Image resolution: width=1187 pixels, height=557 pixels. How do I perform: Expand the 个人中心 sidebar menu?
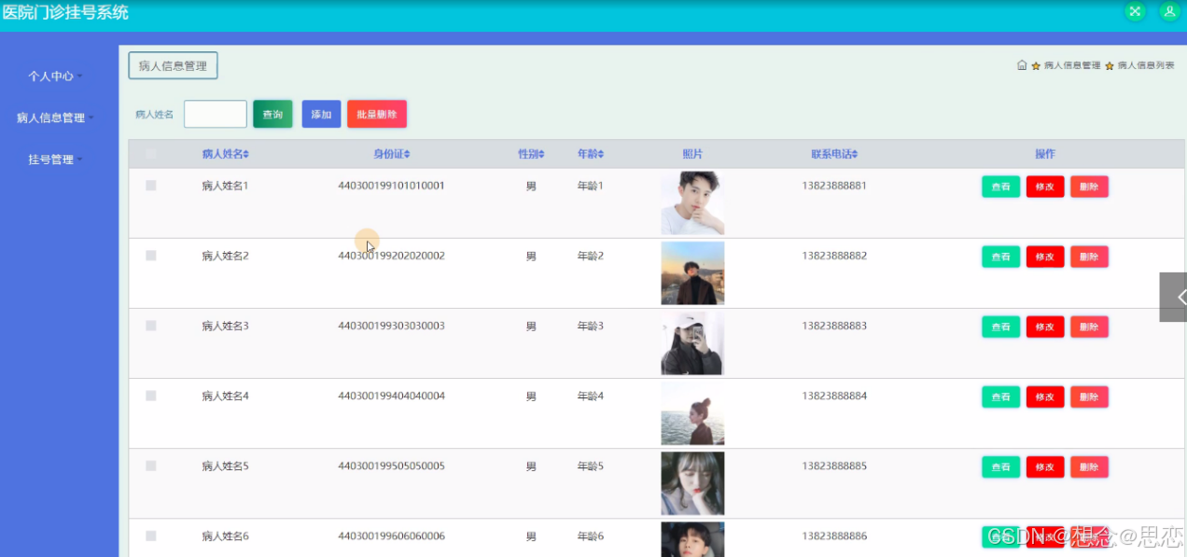tap(55, 76)
